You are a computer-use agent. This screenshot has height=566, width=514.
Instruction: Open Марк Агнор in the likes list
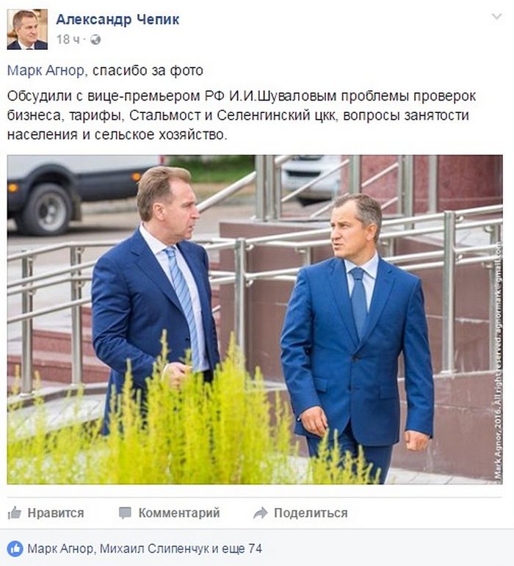click(60, 548)
